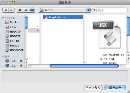Click the horizontal scrollbar in column browser
Image resolution: width=130 pixels, height=93 pixels.
coord(84,66)
